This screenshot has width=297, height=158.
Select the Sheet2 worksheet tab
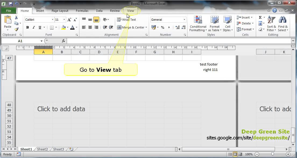(x=43, y=149)
